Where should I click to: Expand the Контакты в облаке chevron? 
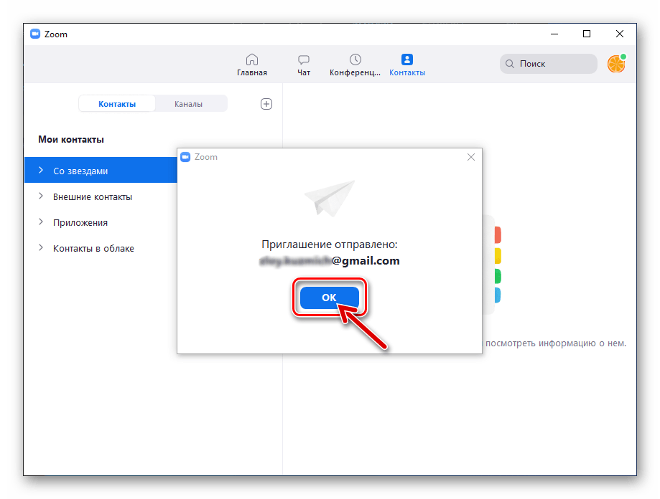(41, 248)
